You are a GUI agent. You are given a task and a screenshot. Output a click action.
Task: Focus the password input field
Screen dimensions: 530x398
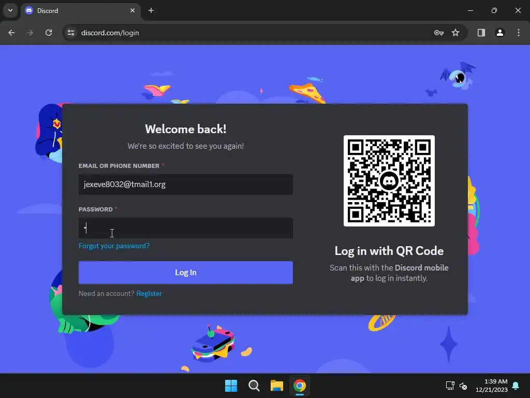pyautogui.click(x=186, y=228)
